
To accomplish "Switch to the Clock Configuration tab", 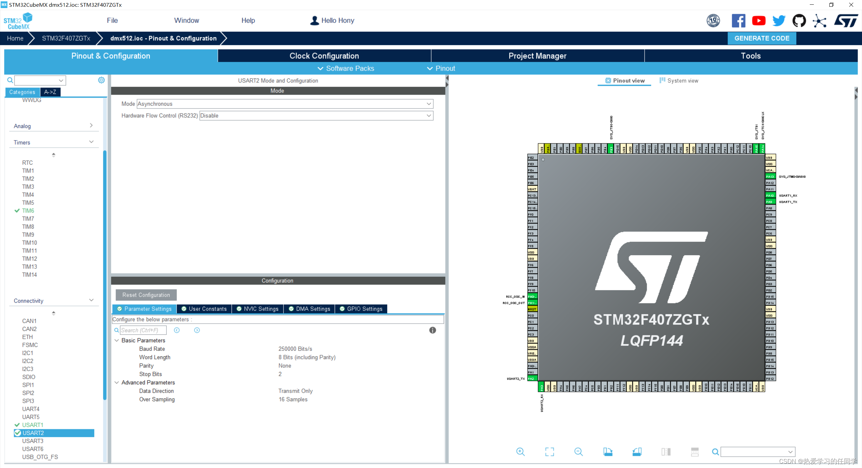I will click(324, 56).
